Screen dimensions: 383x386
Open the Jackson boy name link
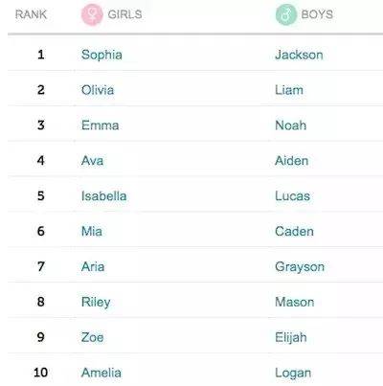click(x=299, y=55)
